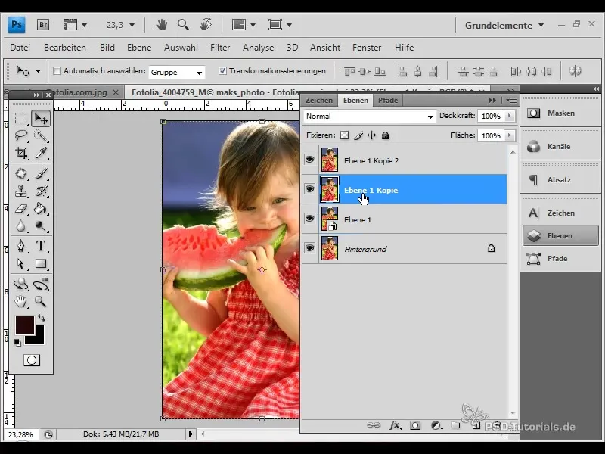Image resolution: width=605 pixels, height=454 pixels.
Task: Hide layer Ebene 1 Kopie
Action: pos(309,188)
